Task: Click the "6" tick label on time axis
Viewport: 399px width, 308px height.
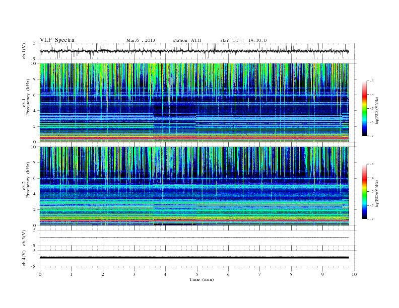Action: (228, 274)
